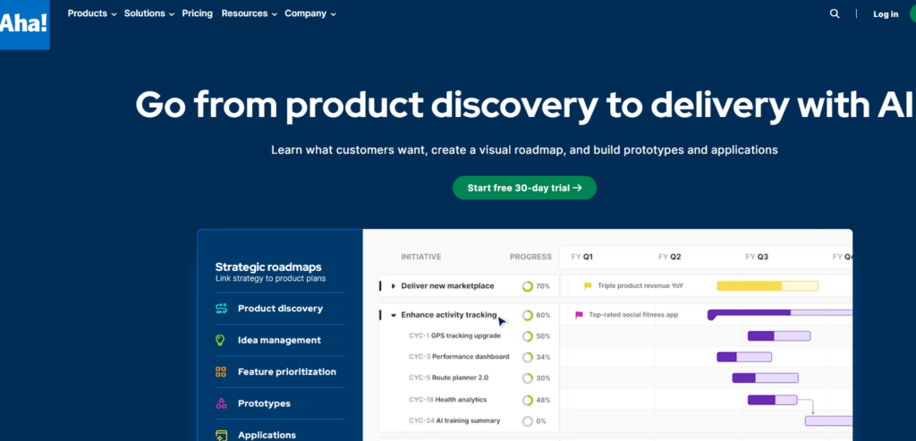The width and height of the screenshot is (916, 441).
Task: Click the PROGRESS column header
Action: point(530,257)
